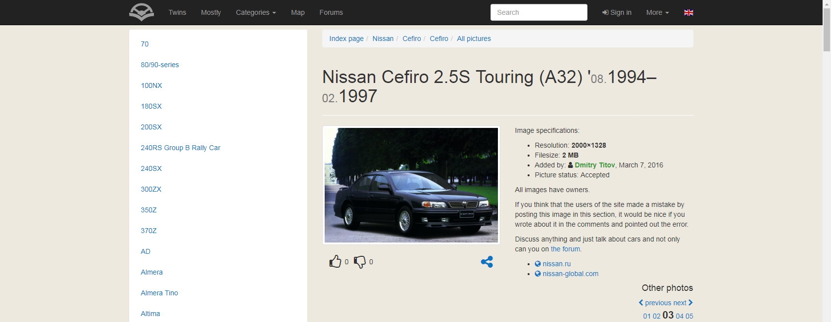Open 240RS Group B Rally Car
This screenshot has width=831, height=322.
tap(181, 148)
